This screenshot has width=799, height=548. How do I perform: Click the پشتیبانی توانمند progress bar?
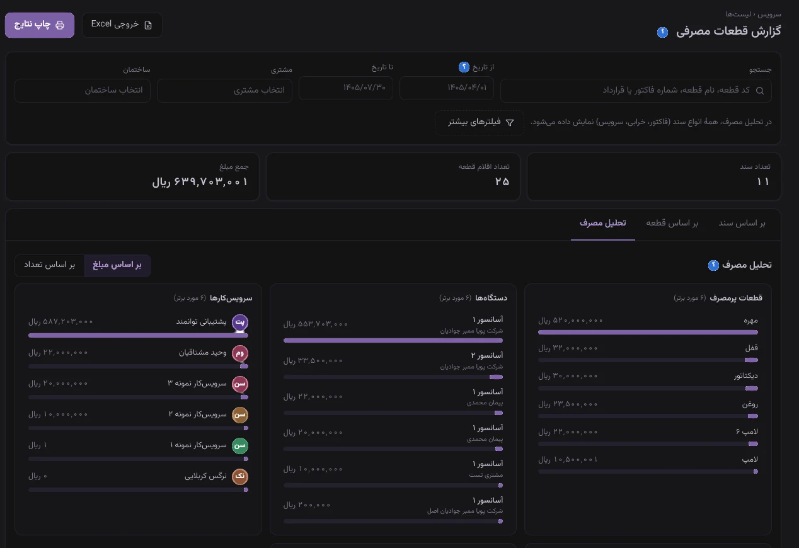click(x=138, y=336)
